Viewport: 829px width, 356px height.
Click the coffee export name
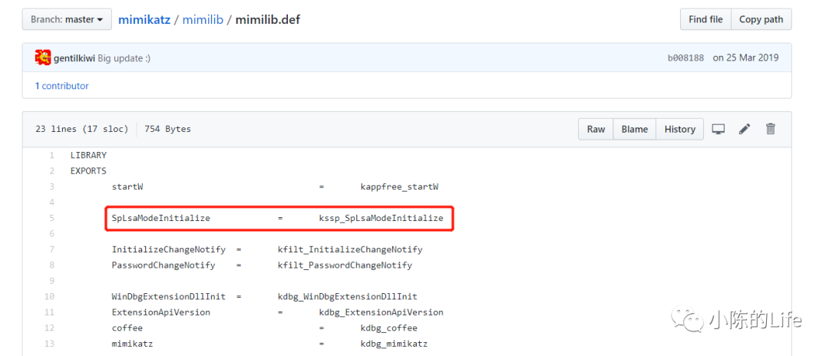click(x=127, y=328)
